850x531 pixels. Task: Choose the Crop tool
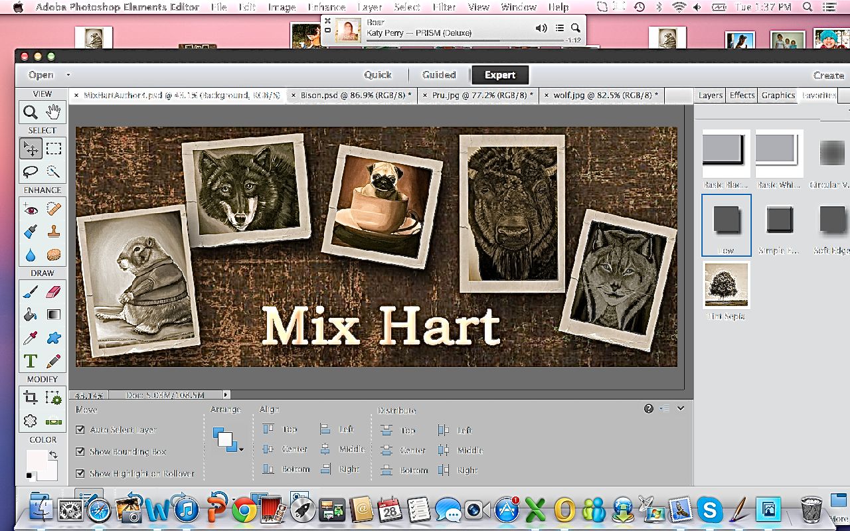(31, 398)
